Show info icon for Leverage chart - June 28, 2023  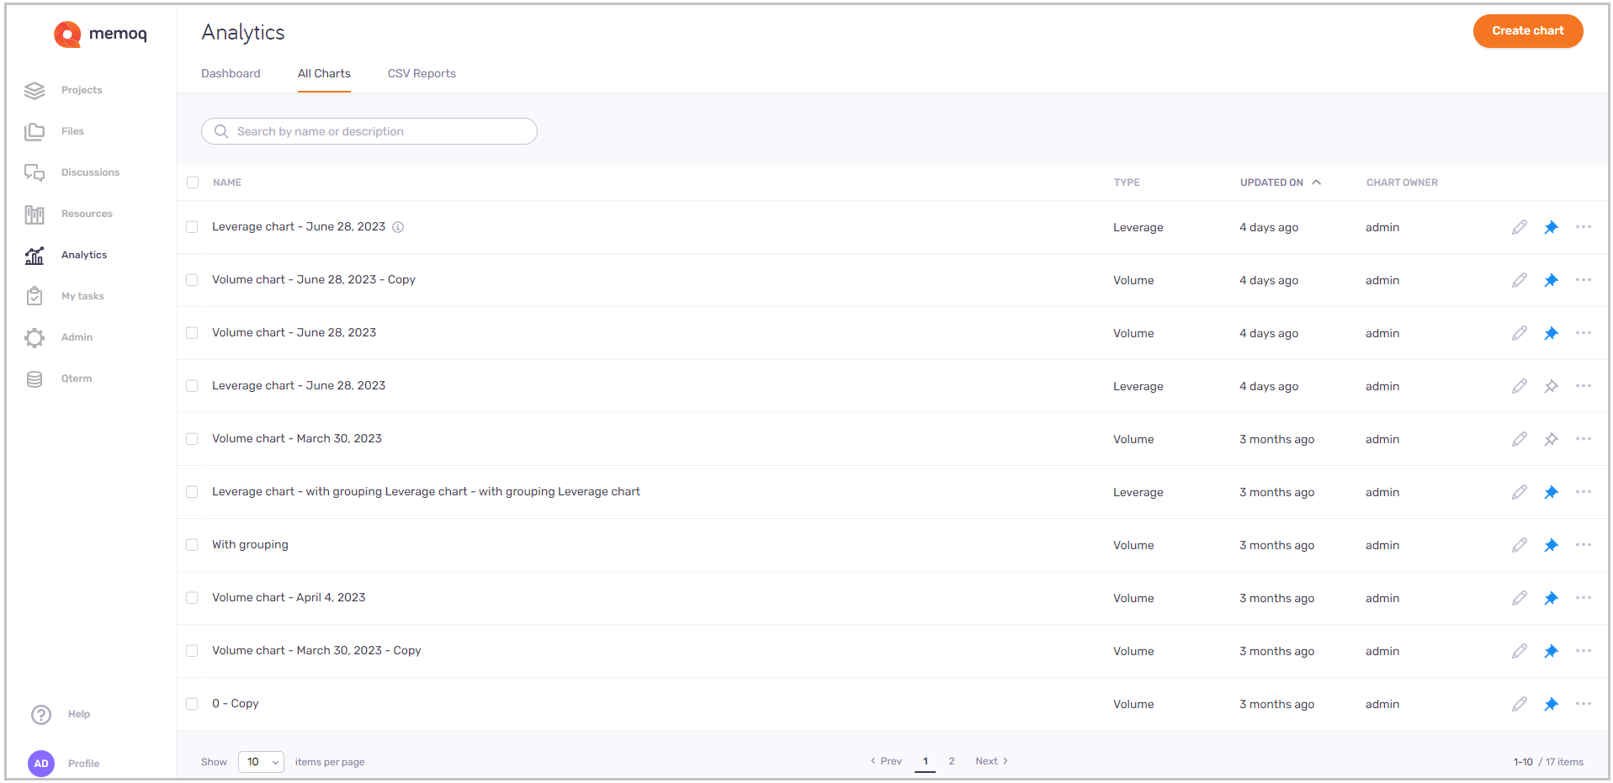398,227
